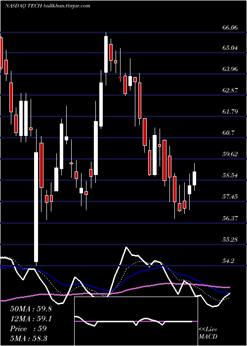Click the 61.79 price level label
Screen dimensions: 247x346
pyautogui.click(x=230, y=112)
